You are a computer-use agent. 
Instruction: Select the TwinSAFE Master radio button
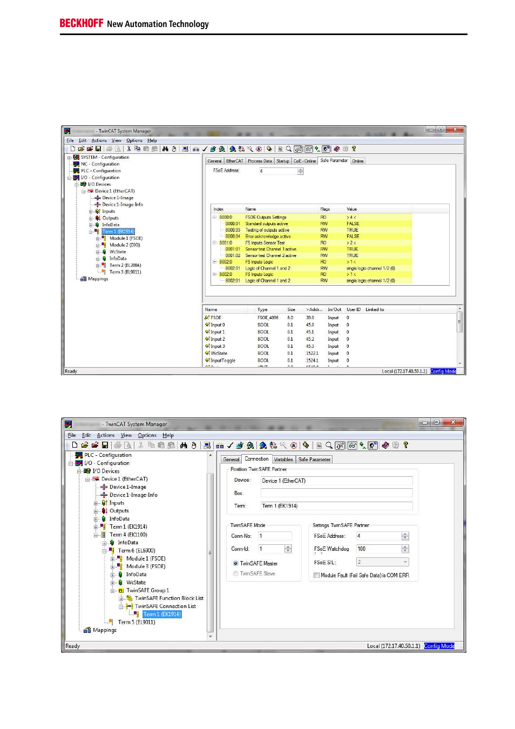pos(235,563)
